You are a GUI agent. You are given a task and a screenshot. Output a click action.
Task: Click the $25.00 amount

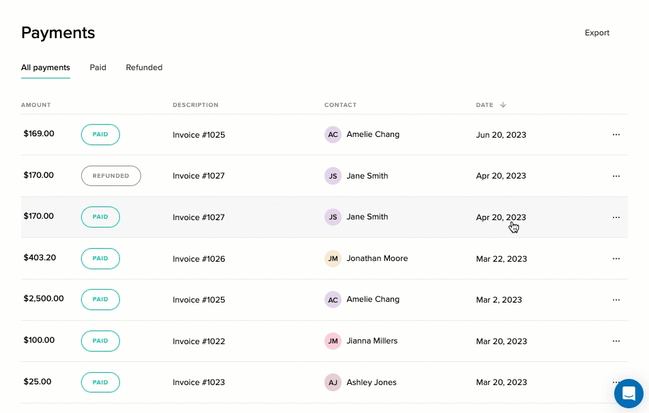pyautogui.click(x=37, y=382)
